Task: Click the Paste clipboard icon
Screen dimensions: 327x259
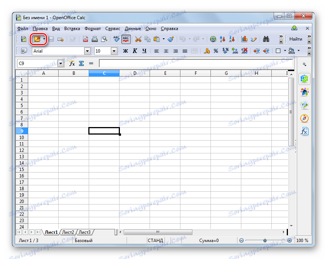Action: [x=157, y=39]
